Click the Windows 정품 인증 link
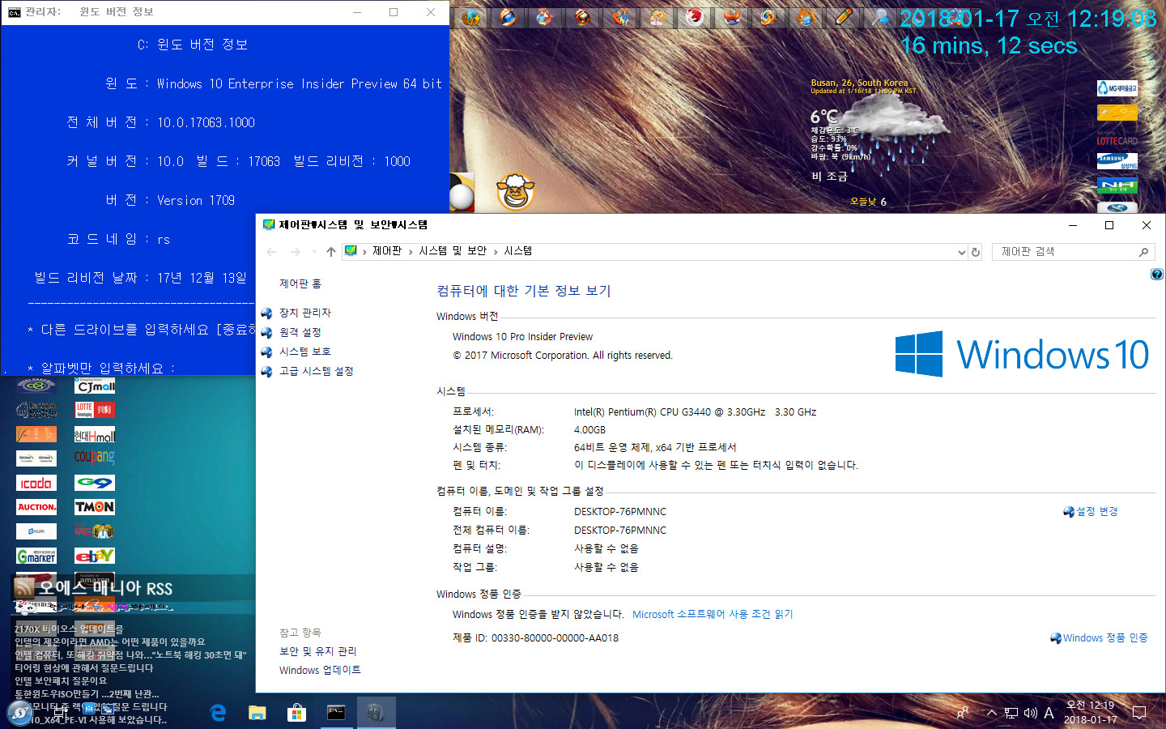The height and width of the screenshot is (729, 1166). point(1105,637)
